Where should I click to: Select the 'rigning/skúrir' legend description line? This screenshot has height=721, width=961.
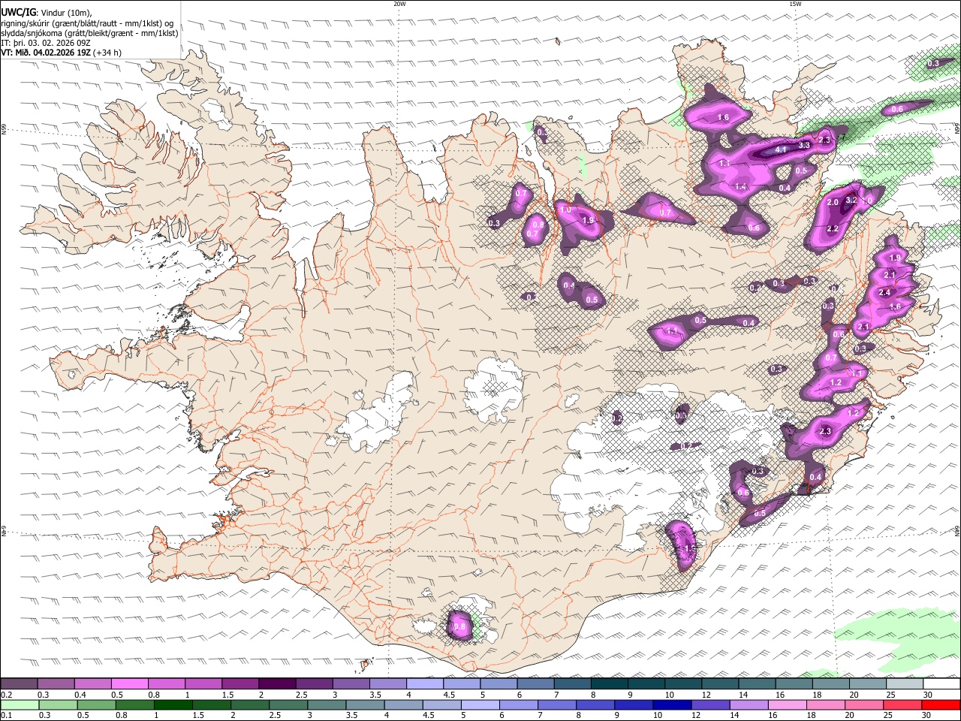(87, 23)
